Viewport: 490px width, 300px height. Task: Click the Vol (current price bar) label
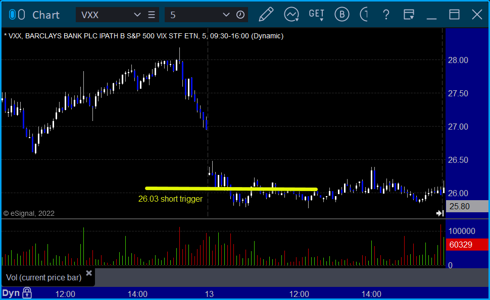tap(44, 277)
